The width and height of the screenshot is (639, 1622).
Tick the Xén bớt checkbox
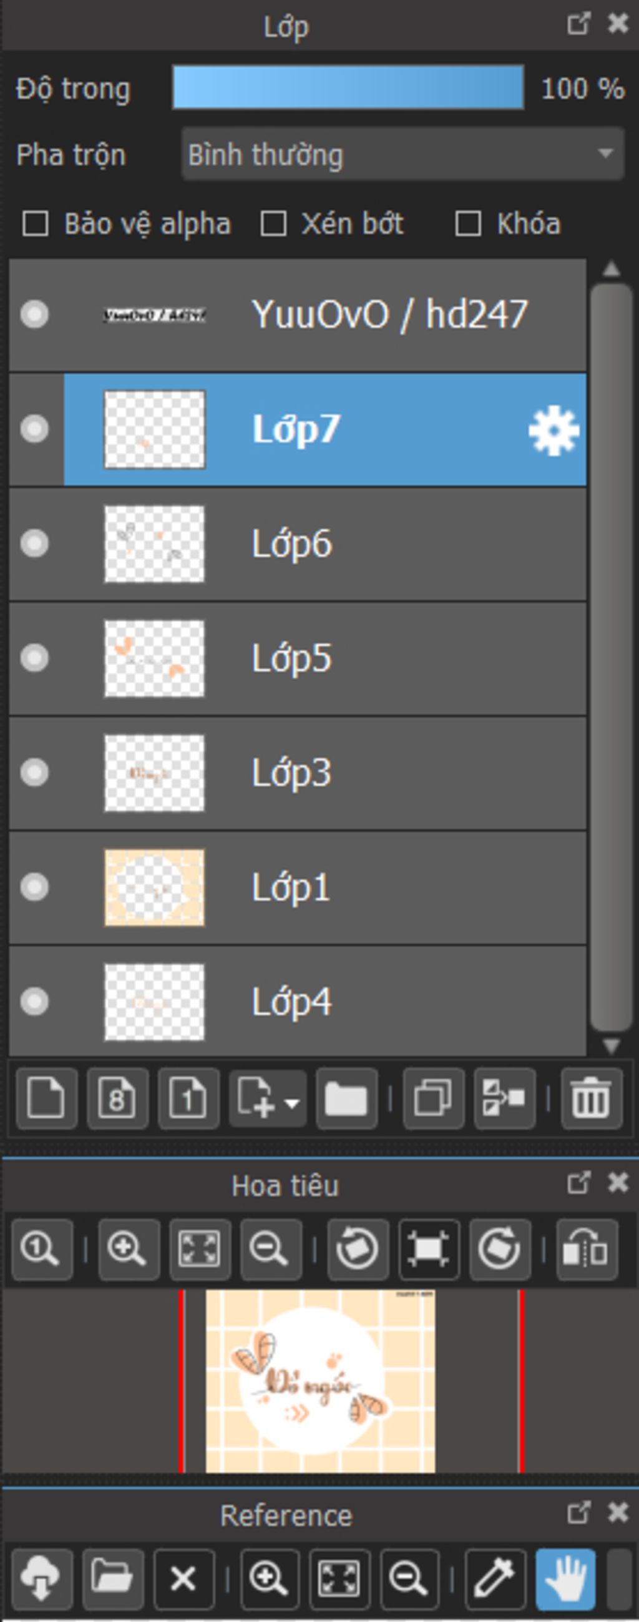[x=274, y=224]
